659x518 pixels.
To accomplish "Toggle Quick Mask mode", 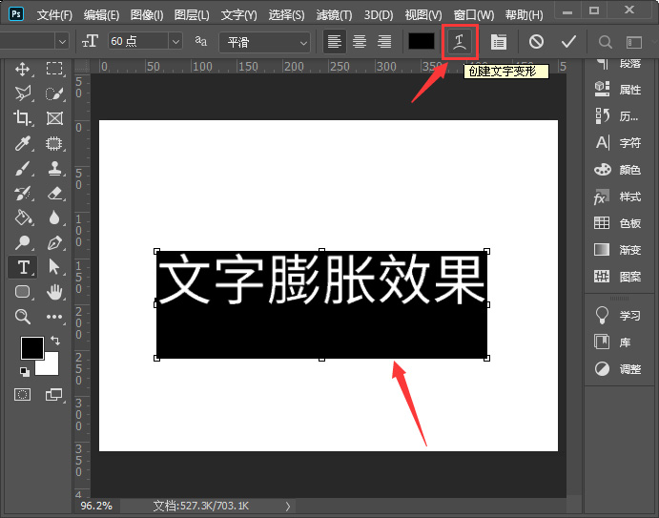I will click(22, 394).
